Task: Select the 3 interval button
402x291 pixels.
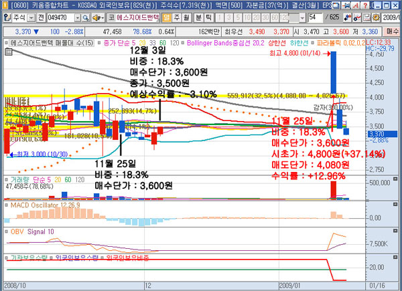Action: click(x=228, y=17)
